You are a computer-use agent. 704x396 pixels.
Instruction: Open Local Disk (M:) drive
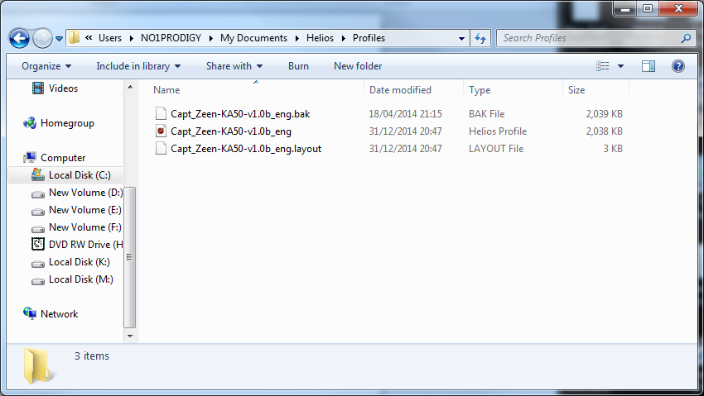pos(81,279)
